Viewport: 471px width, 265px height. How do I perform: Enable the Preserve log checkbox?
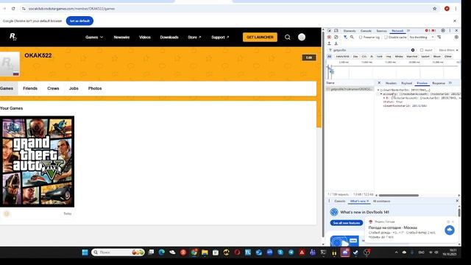(x=361, y=38)
